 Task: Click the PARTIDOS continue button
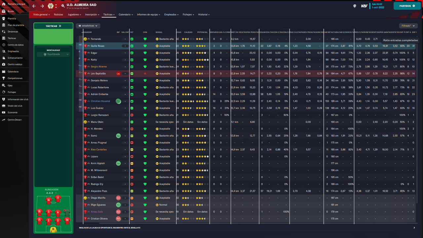407,6
